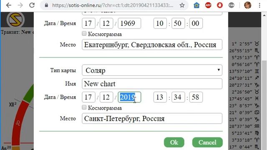The image size is (267, 150).
Task: Click position value 28°37′30″
Action: [x=241, y=126]
